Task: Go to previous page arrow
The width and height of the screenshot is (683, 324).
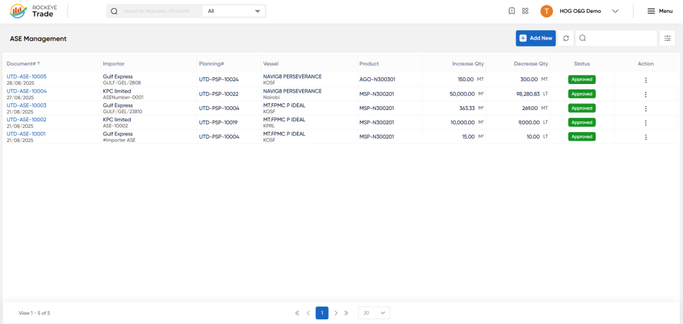Action: tap(308, 313)
